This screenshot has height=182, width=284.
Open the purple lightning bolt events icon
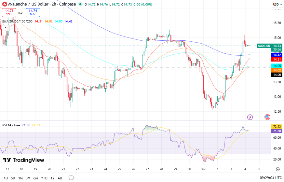tap(250, 117)
